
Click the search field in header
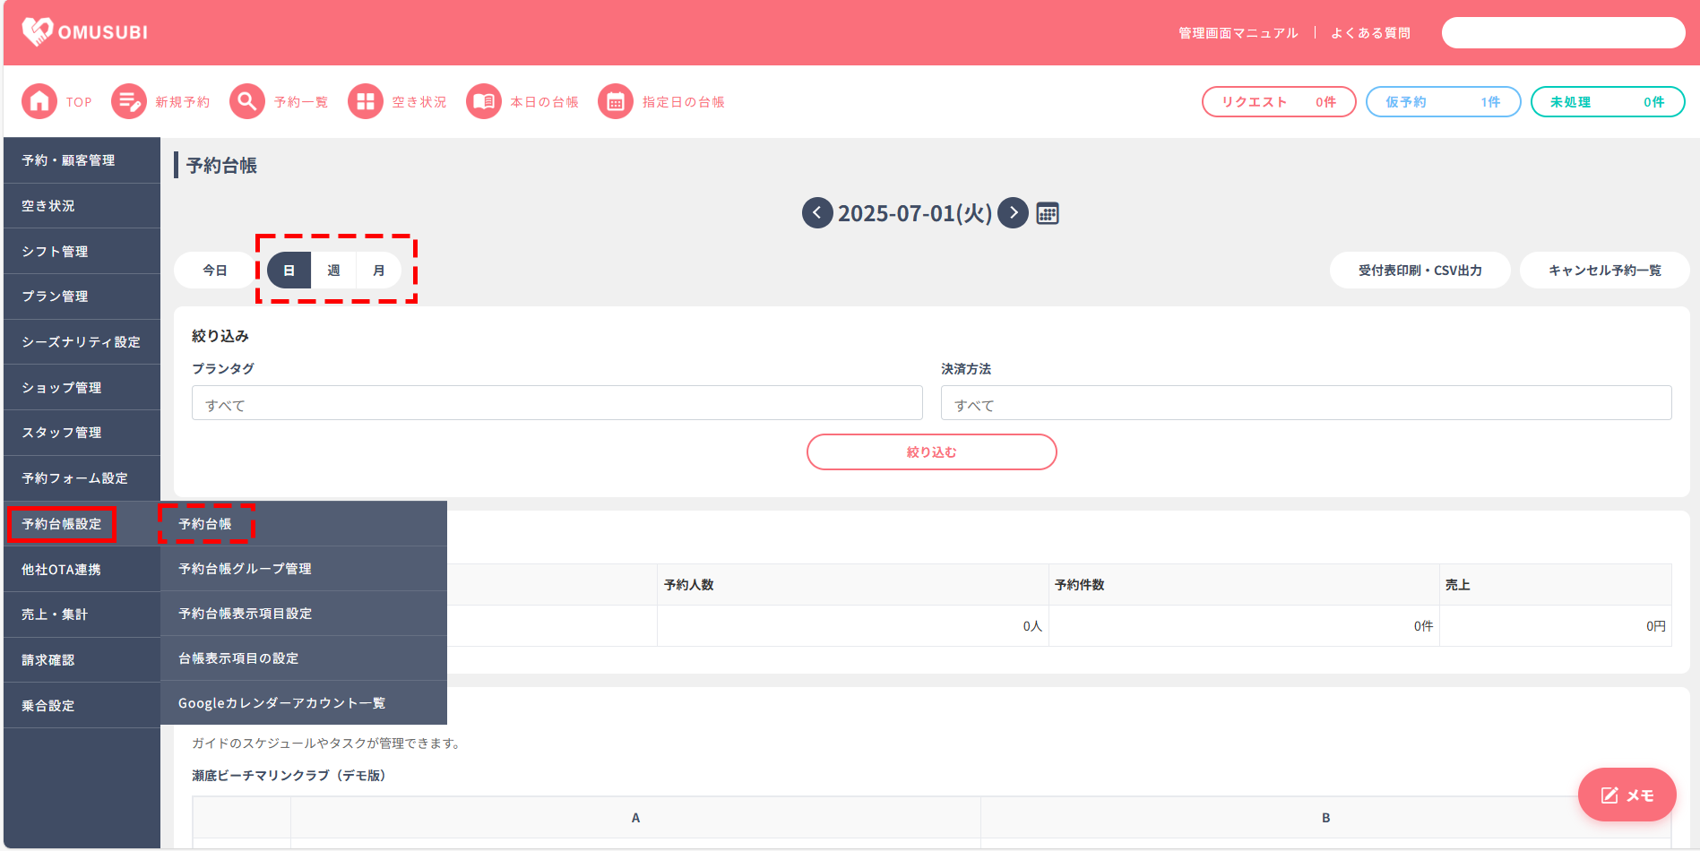pyautogui.click(x=1563, y=33)
